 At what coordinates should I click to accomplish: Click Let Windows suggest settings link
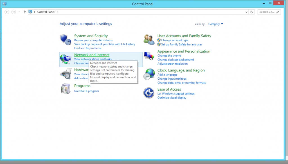(x=176, y=94)
